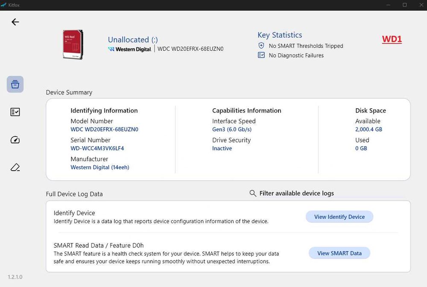Open the eraser sidebar icon
The image size is (427, 287).
pos(15,167)
